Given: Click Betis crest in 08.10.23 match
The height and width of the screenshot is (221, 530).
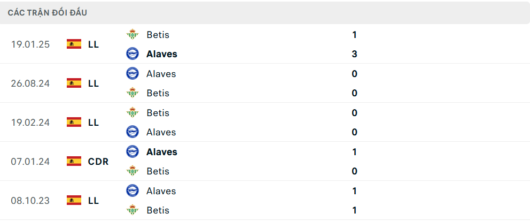Looking at the screenshot, I should coord(132,210).
